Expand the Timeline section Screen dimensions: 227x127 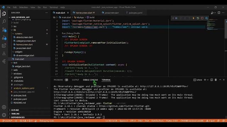click(x=15, y=114)
